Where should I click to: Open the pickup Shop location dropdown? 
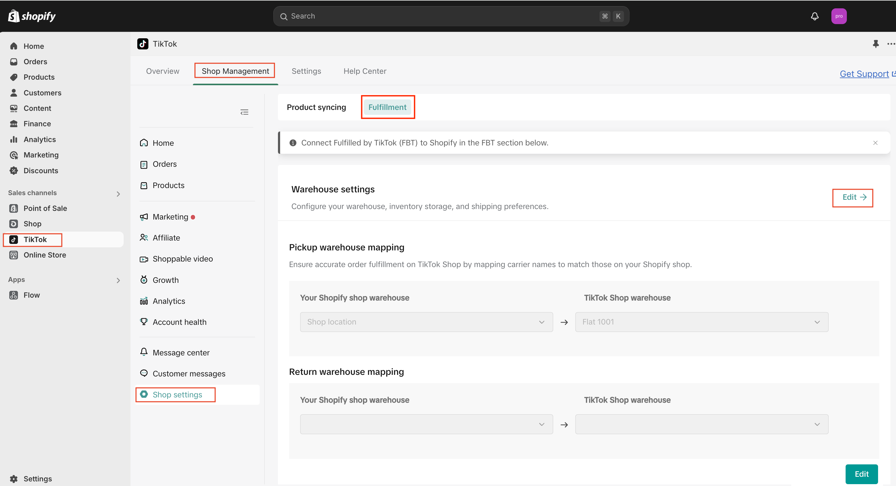point(426,322)
